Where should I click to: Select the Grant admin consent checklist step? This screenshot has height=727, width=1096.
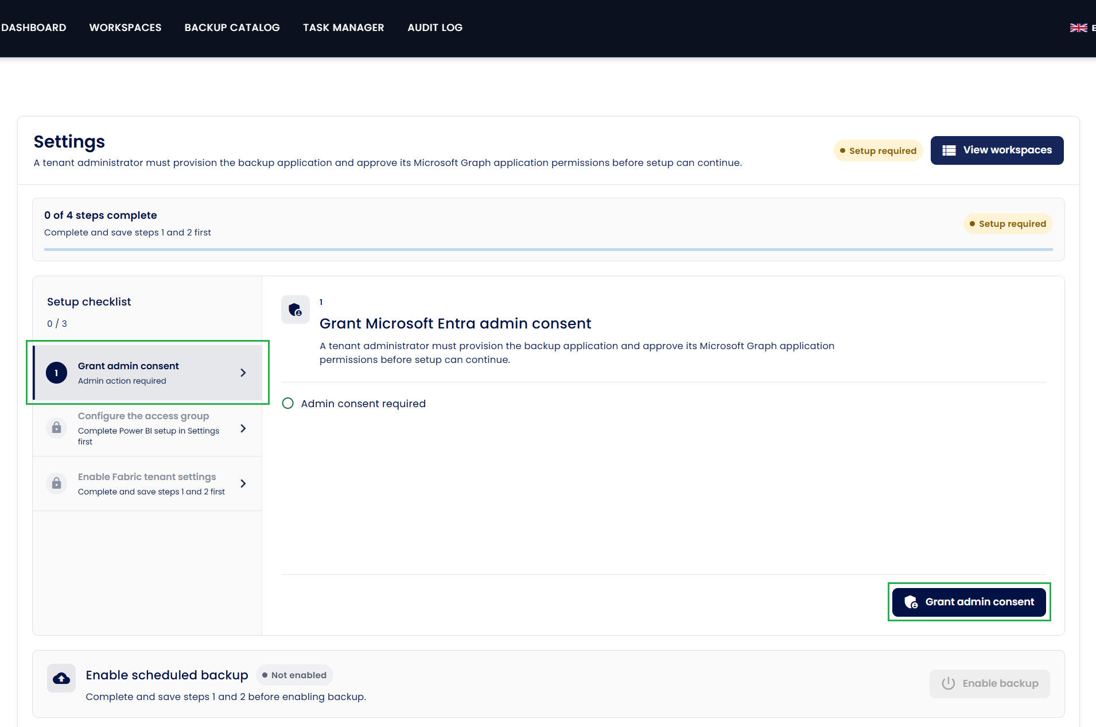147,373
